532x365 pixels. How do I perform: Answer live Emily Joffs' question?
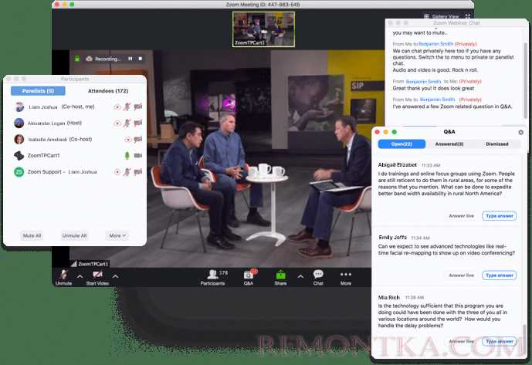[x=462, y=275]
